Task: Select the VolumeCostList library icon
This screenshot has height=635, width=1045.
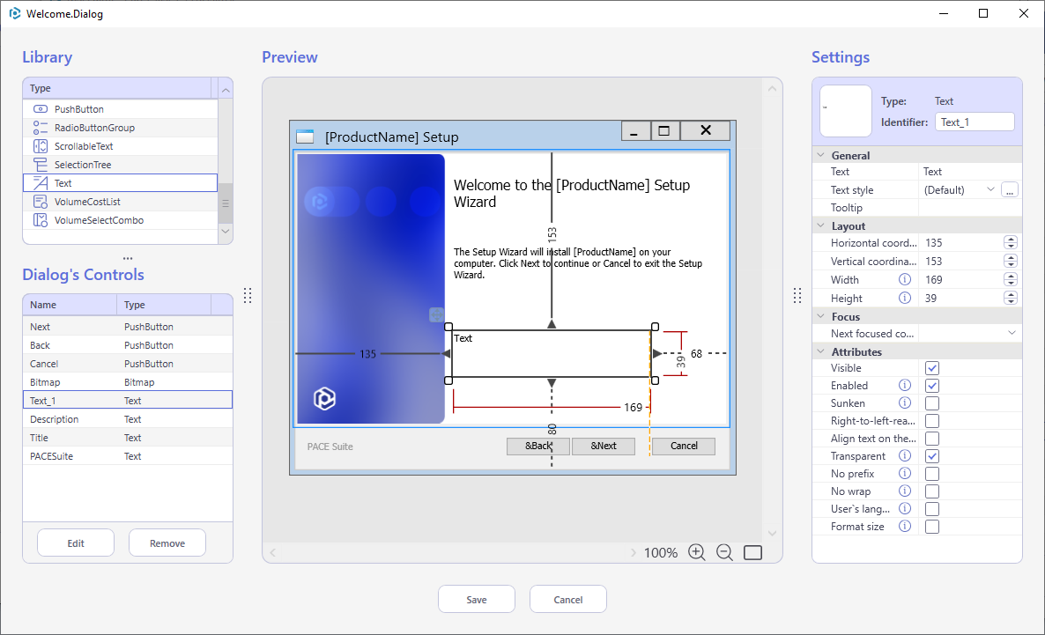Action: [41, 201]
